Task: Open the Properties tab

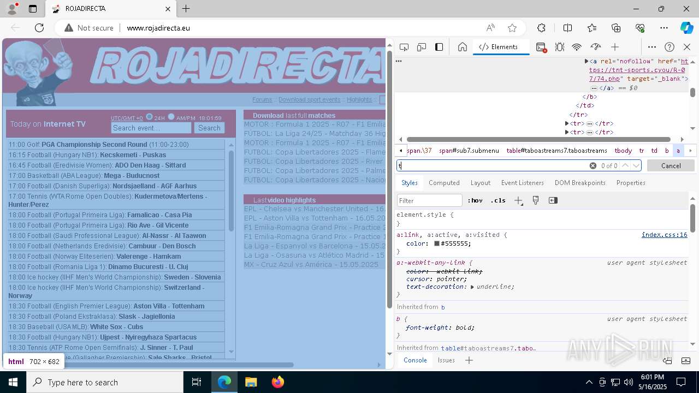Action: coord(631,183)
